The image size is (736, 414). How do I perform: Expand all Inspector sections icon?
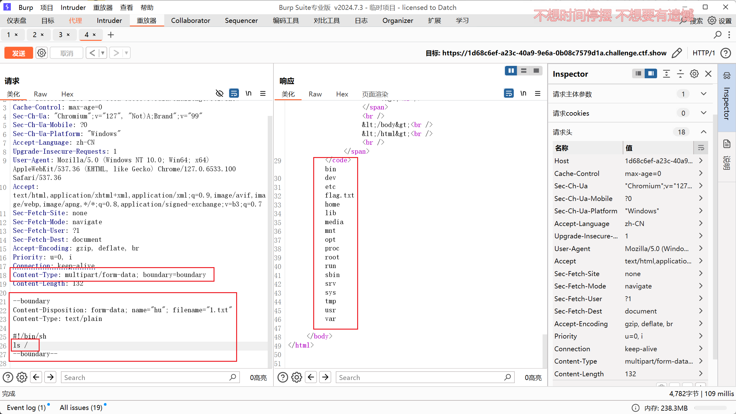click(666, 74)
